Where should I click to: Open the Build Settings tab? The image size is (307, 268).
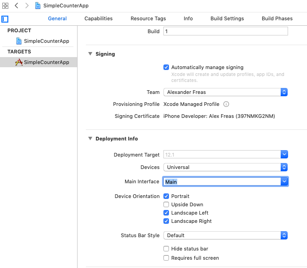click(x=227, y=18)
